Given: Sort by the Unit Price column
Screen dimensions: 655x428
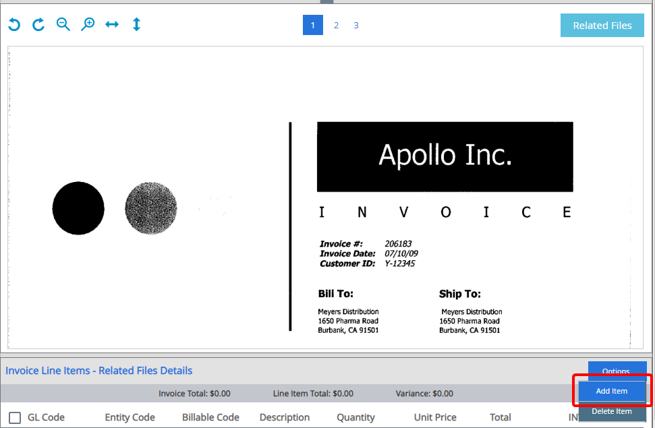Looking at the screenshot, I should 435,417.
